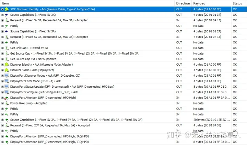Click the icon of Request 5=Fixed 20V 3A row
The width and height of the screenshot is (247, 145).
point(7,125)
